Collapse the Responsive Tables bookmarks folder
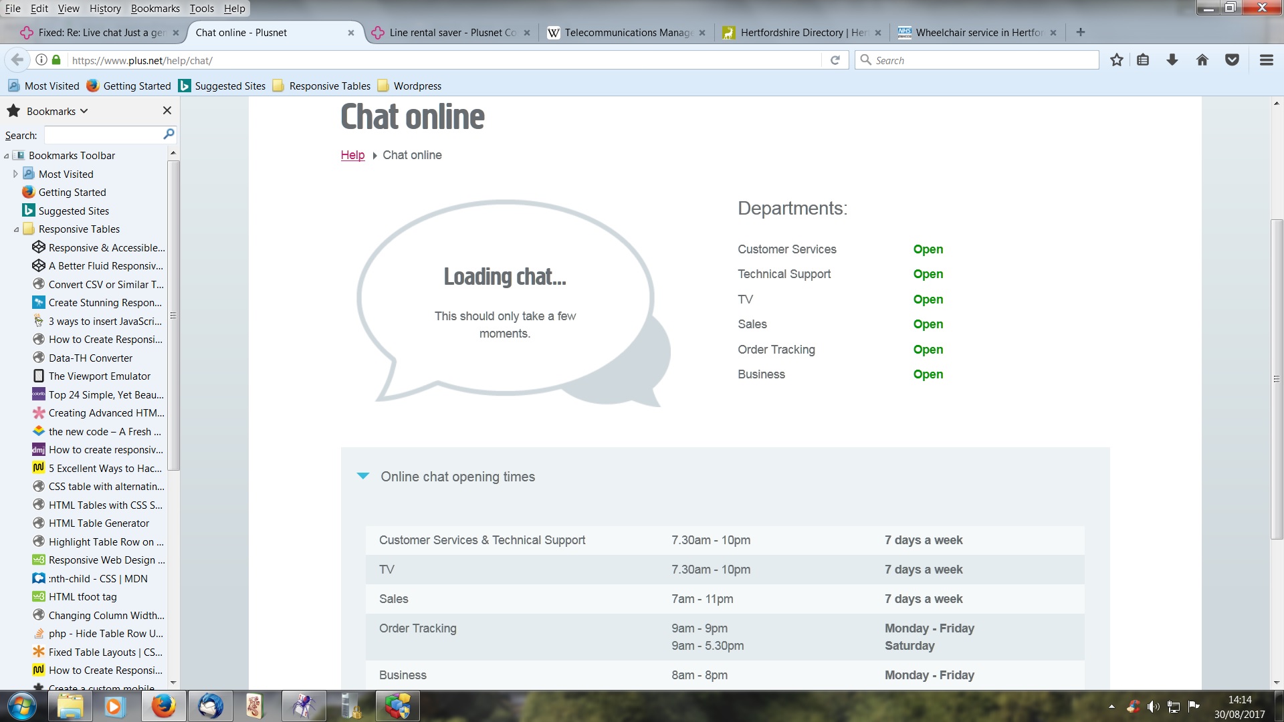The image size is (1284, 722). click(15, 229)
